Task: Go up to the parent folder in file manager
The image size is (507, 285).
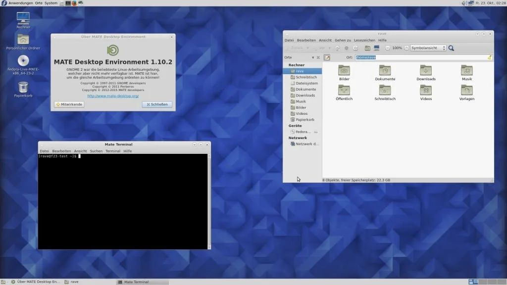Action: [x=338, y=48]
